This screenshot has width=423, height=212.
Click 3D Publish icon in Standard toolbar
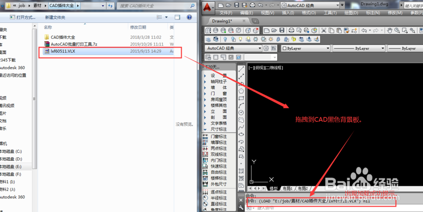(314, 30)
